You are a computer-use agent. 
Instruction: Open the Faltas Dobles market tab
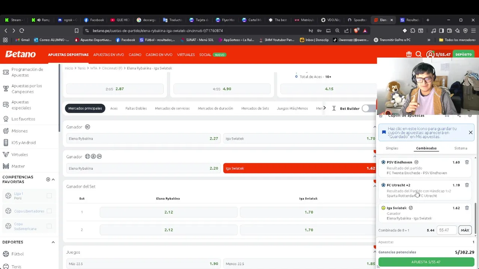coord(136,108)
